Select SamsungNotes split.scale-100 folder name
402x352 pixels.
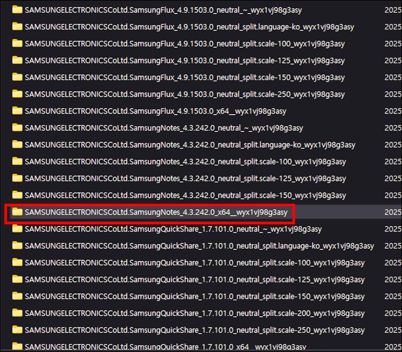click(186, 162)
